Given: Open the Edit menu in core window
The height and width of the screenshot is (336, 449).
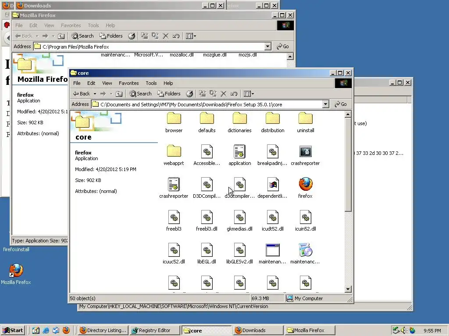Looking at the screenshot, I should 91,83.
